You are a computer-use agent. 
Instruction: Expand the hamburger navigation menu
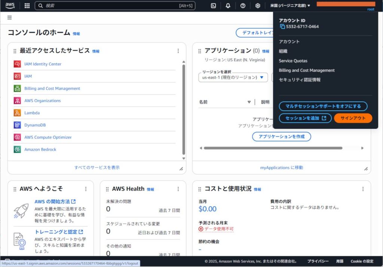pos(9,18)
